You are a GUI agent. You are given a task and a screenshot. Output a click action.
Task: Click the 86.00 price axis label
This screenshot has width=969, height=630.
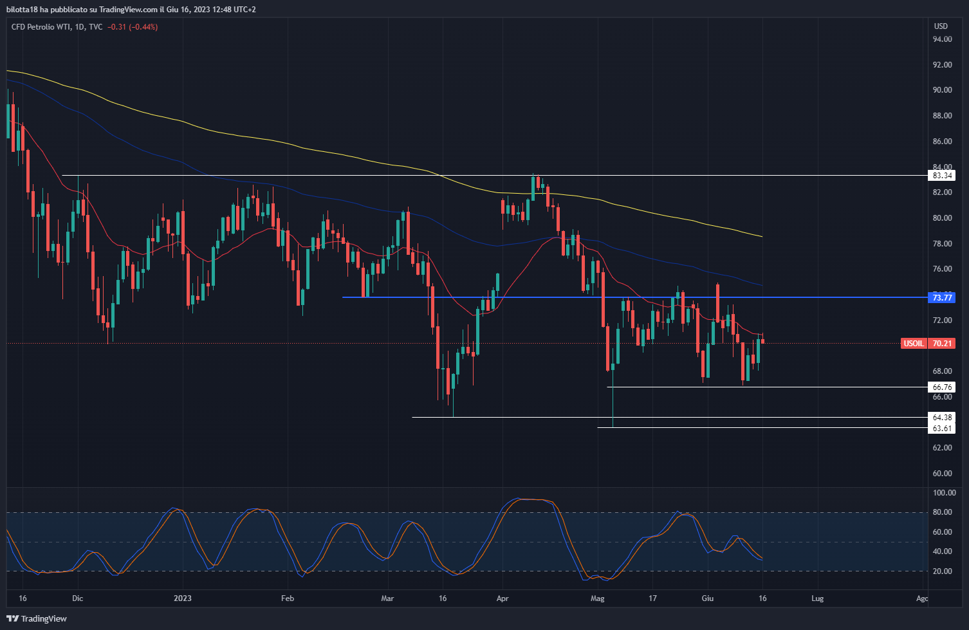943,142
